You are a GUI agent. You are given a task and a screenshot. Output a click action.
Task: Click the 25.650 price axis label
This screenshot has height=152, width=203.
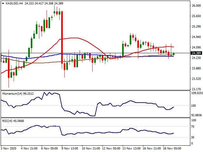tap(196, 16)
